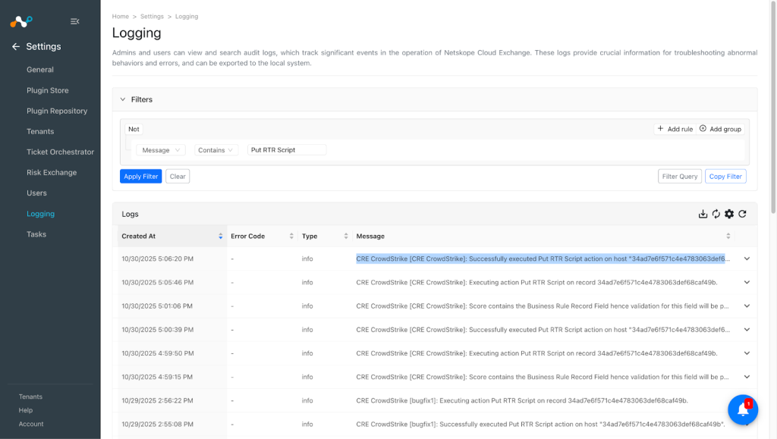Open Plugin Repository
Image resolution: width=777 pixels, height=439 pixels.
(57, 111)
